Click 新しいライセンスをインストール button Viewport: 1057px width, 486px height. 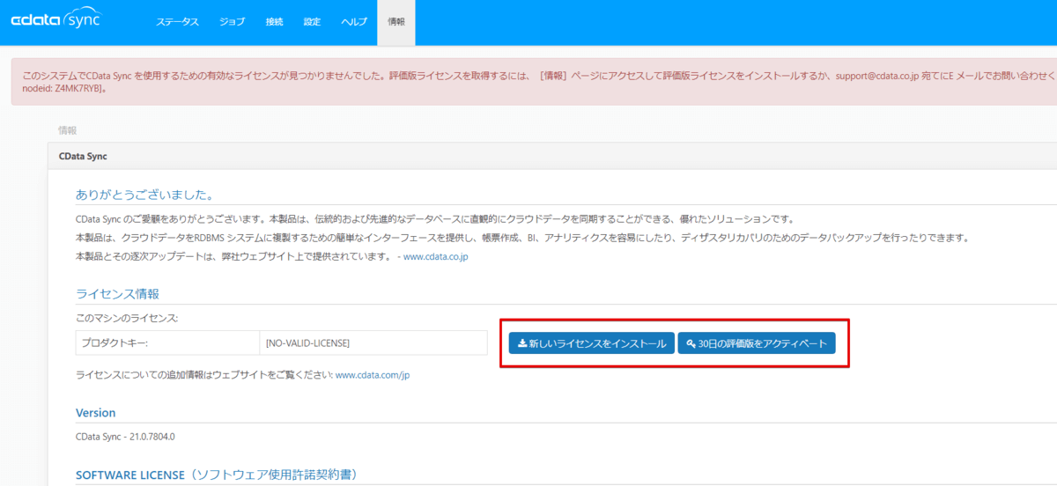click(591, 343)
